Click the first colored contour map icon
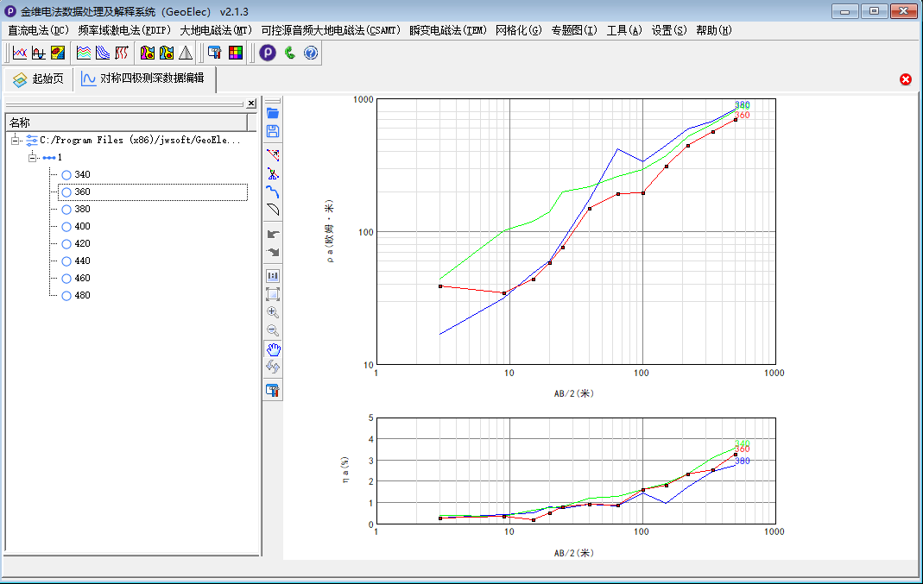This screenshot has height=584, width=923. [147, 53]
